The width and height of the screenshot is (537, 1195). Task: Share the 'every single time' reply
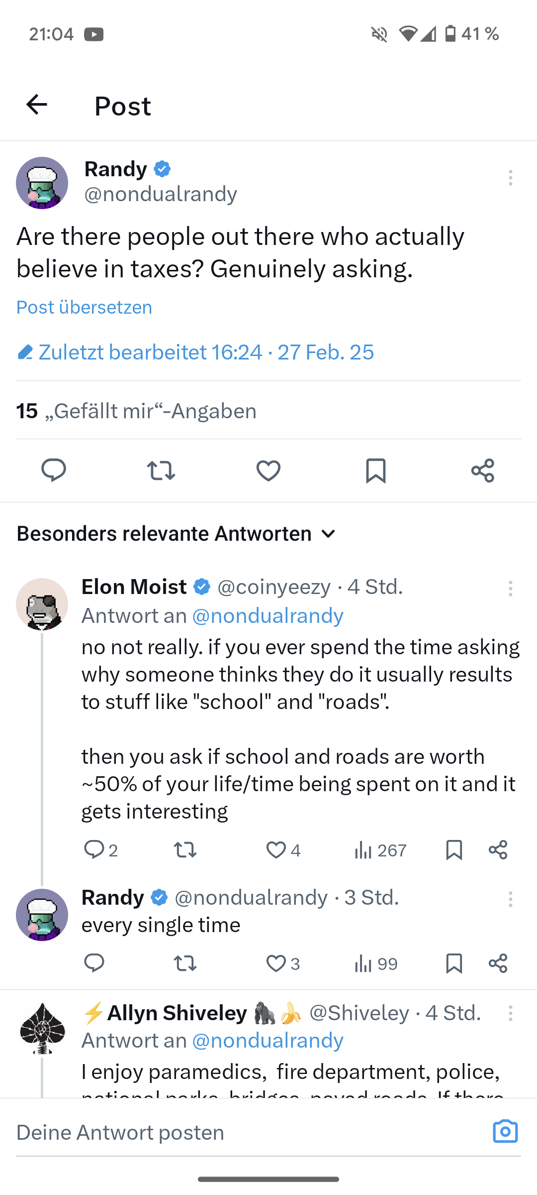click(498, 963)
